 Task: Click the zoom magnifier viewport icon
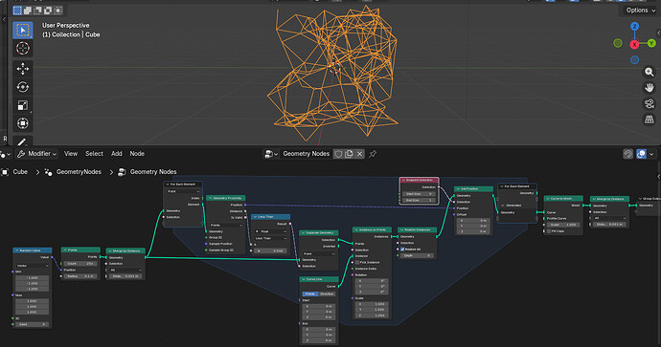[x=650, y=72]
